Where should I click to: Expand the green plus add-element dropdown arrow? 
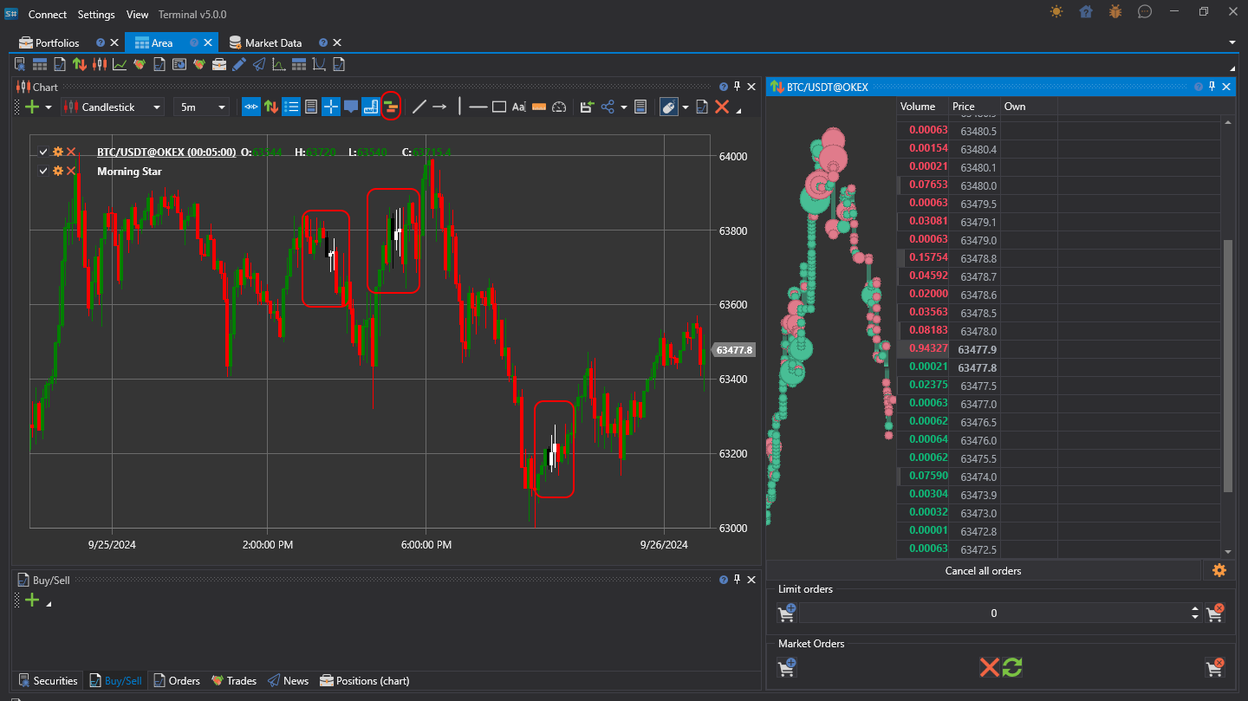click(x=49, y=107)
